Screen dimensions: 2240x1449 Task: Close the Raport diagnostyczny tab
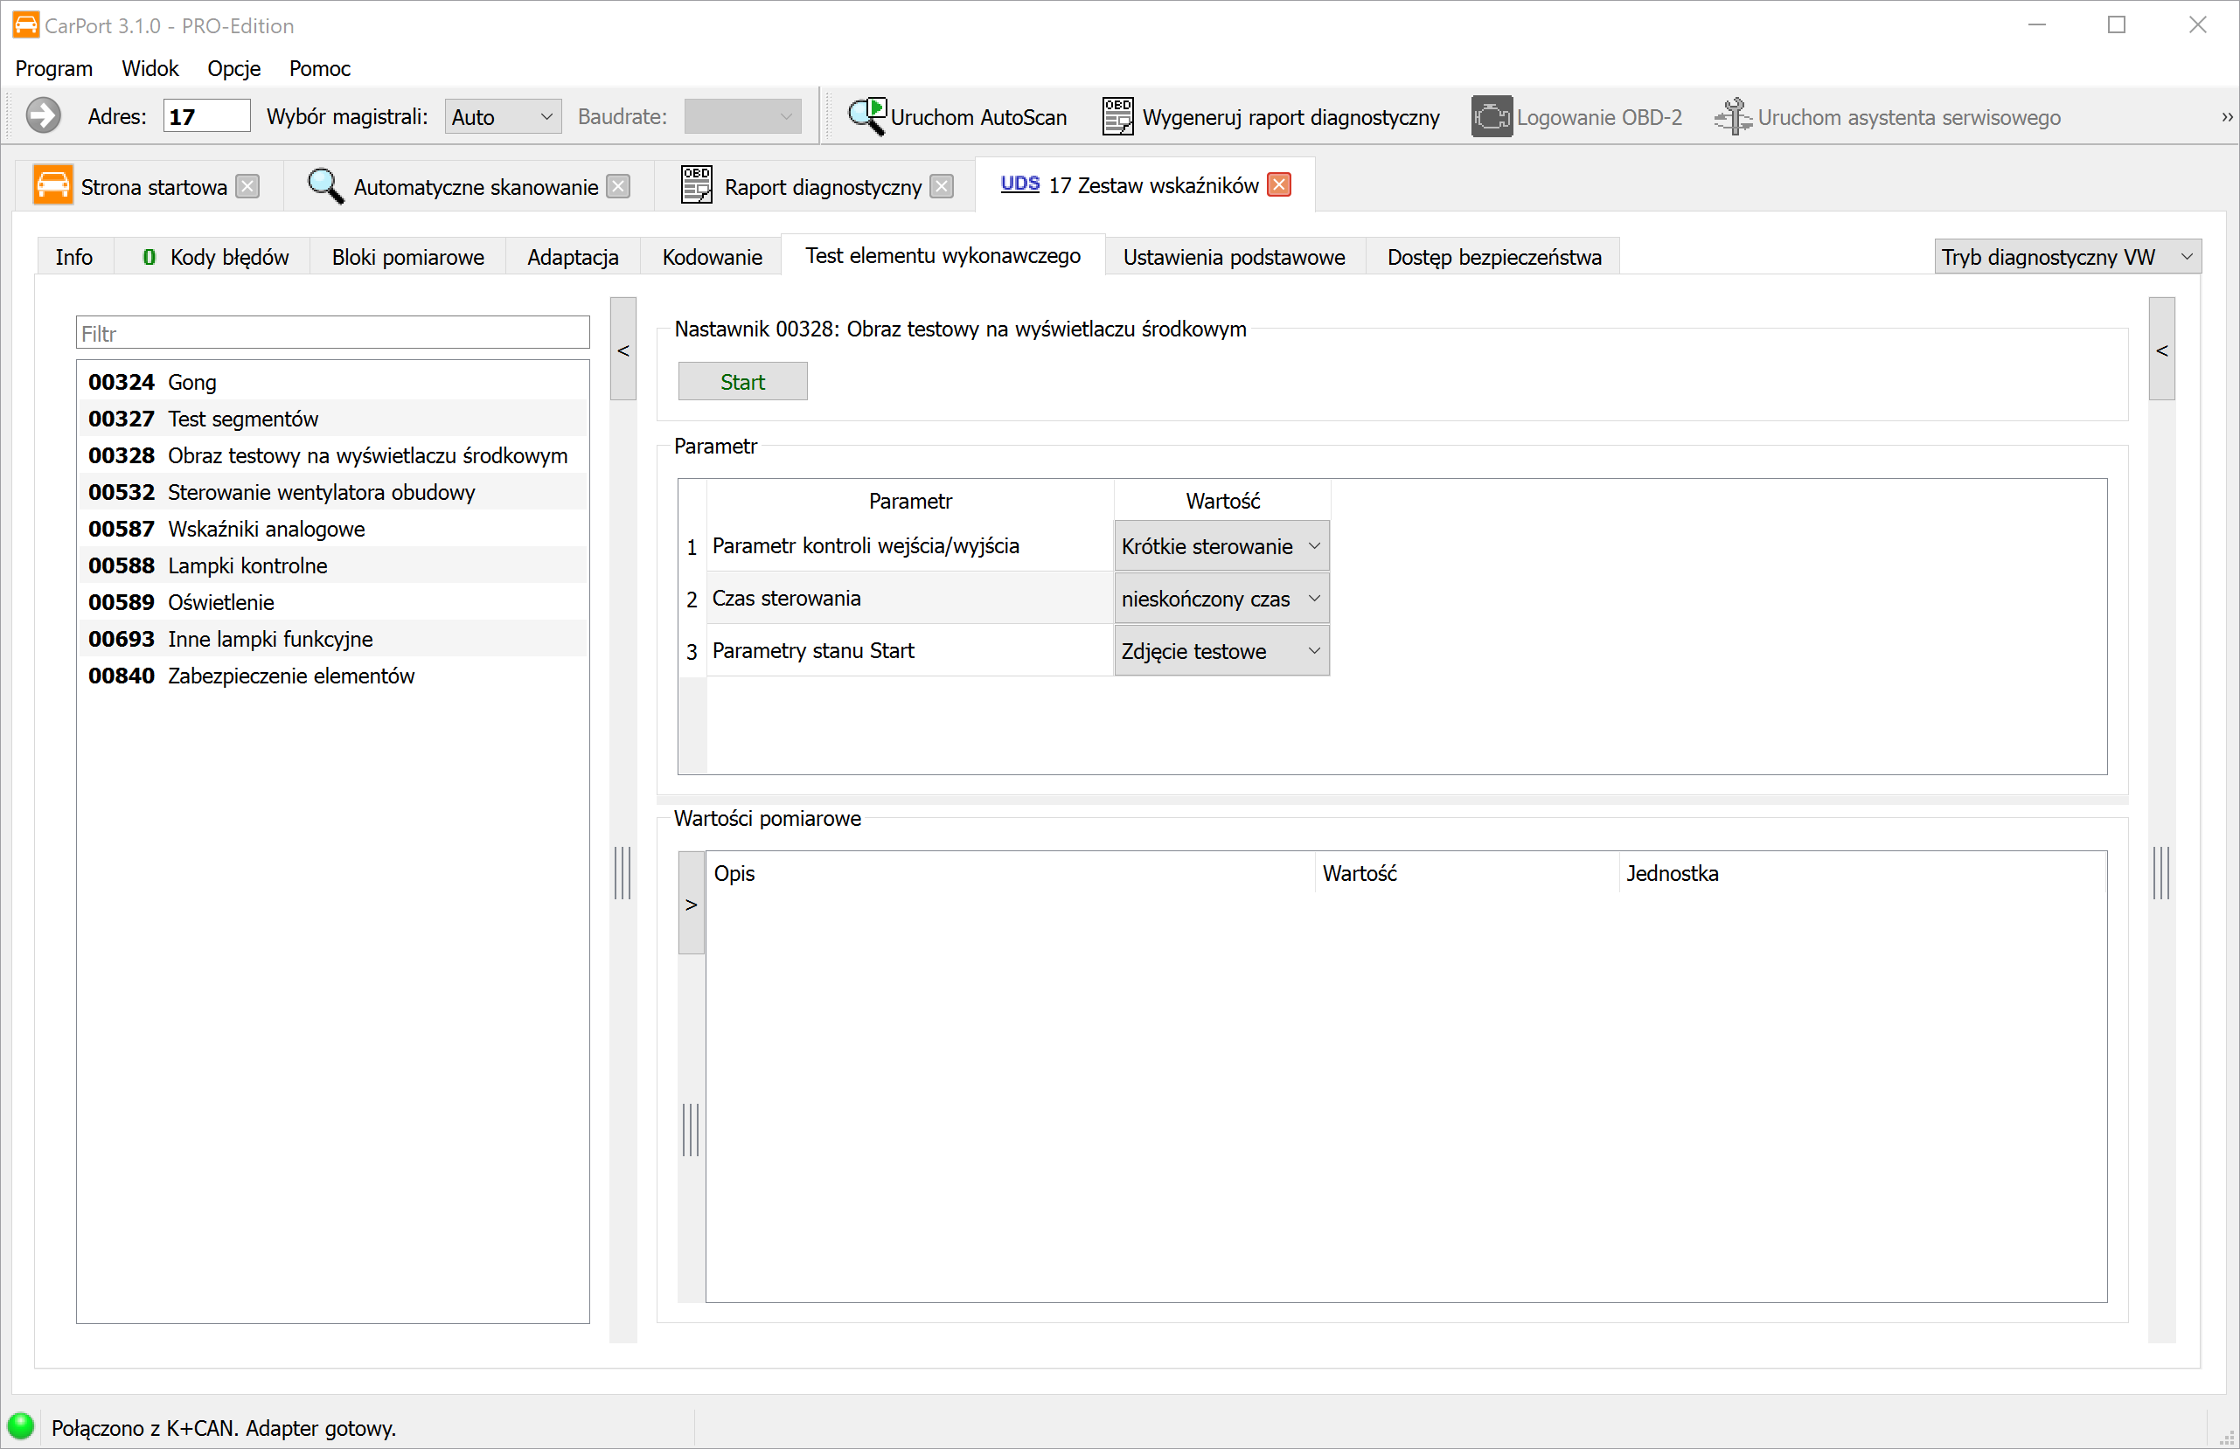click(x=941, y=186)
